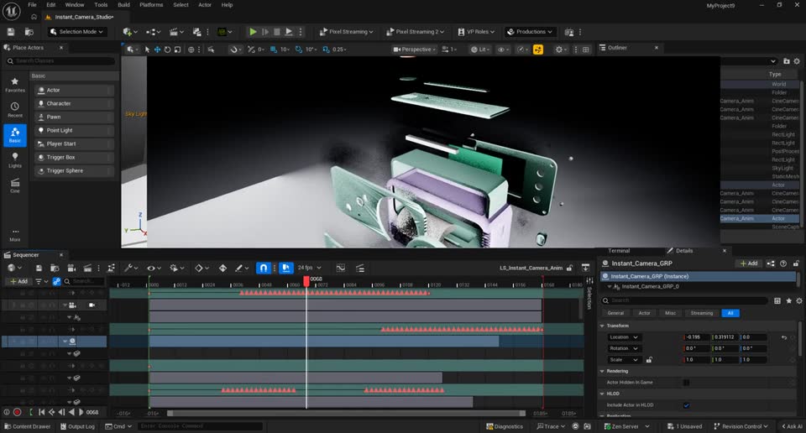This screenshot has height=433, width=806.
Task: Jump to the start of the sequence
Action: [41, 412]
